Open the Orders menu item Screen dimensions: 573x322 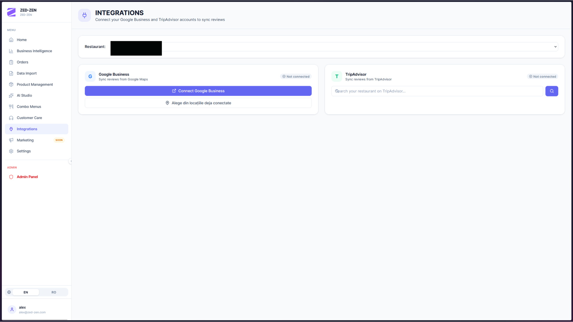tap(36, 62)
